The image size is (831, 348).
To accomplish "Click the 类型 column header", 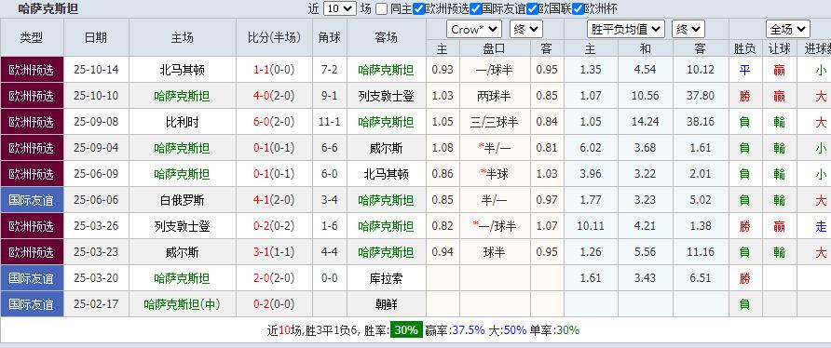I will [x=32, y=37].
